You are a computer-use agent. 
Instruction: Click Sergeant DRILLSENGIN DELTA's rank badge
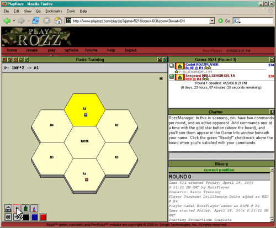point(180,77)
